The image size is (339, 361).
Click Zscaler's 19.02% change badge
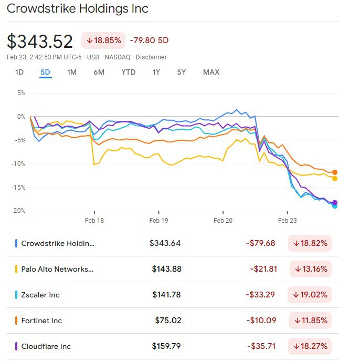click(x=310, y=295)
